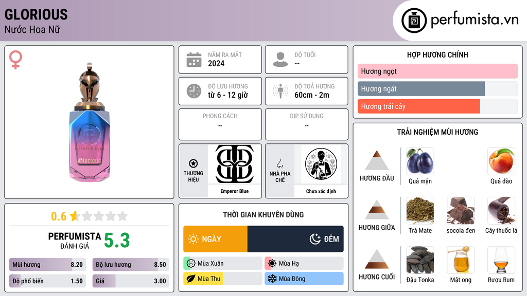
Task: Click the moon icon in the Đêm bar
Action: pyautogui.click(x=315, y=239)
